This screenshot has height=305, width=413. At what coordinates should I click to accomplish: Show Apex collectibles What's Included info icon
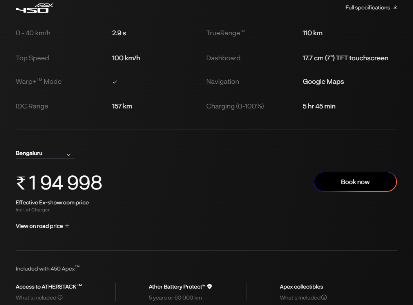tap(324, 298)
